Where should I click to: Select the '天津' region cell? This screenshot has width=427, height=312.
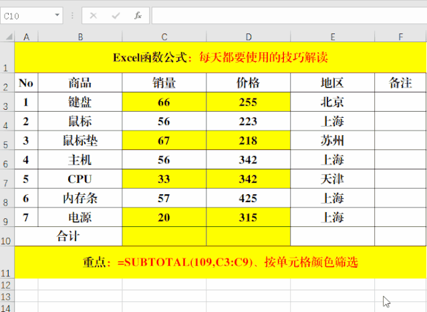tap(333, 179)
